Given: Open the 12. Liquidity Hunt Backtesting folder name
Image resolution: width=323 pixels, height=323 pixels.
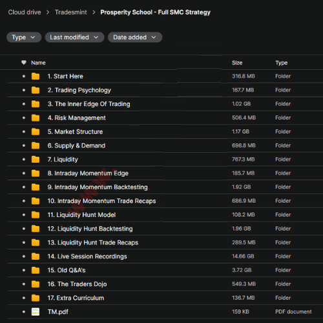Looking at the screenshot, I should pyautogui.click(x=90, y=229).
